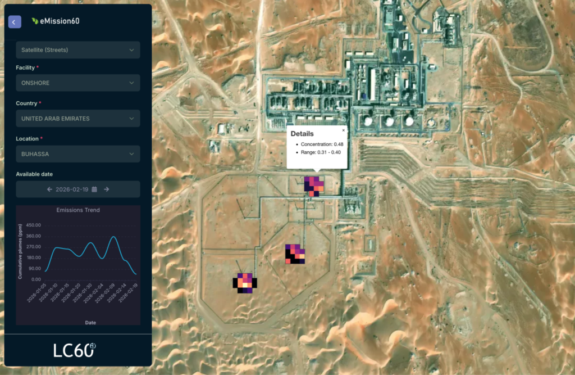Expand the Facility ONSHORE dropdown

pos(77,83)
